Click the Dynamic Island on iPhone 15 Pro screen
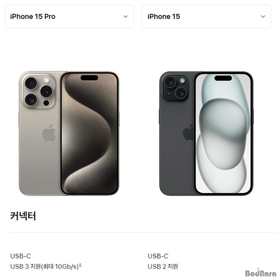This screenshot has width=278, height=278. click(x=89, y=78)
